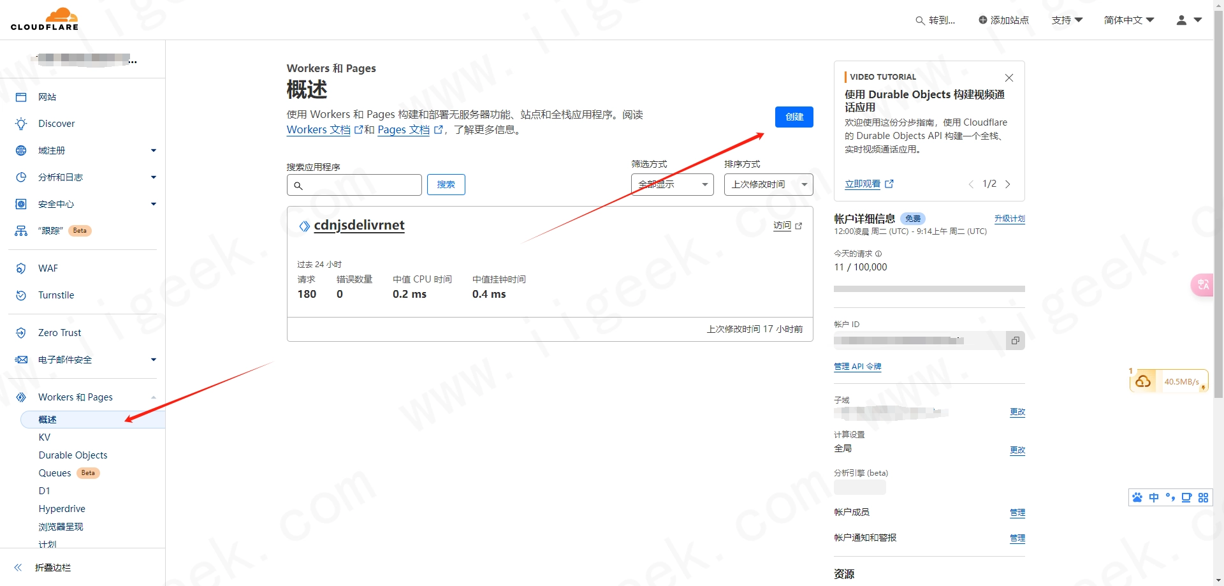The width and height of the screenshot is (1224, 586).
Task: Open the 筛选方式 全部显示 dropdown
Action: (x=673, y=184)
